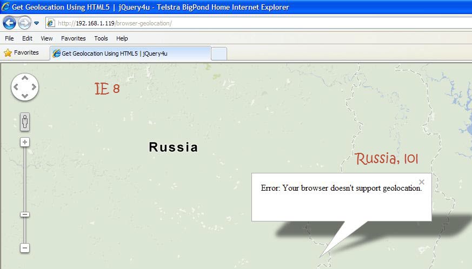Open the Tools menu
Screen dimensions: 472x269
click(x=101, y=38)
